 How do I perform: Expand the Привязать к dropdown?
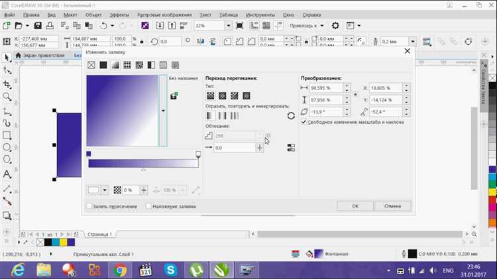322,26
